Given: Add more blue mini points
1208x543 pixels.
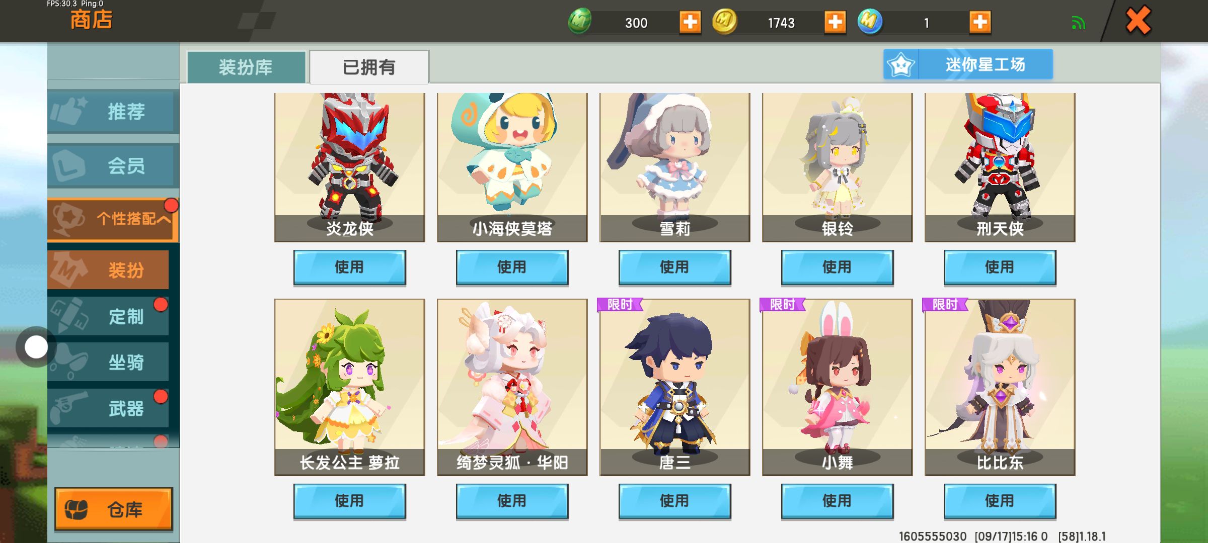Looking at the screenshot, I should pyautogui.click(x=980, y=23).
